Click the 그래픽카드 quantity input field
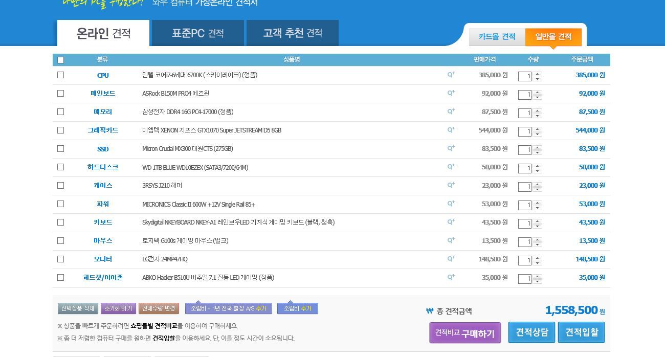 click(x=524, y=131)
